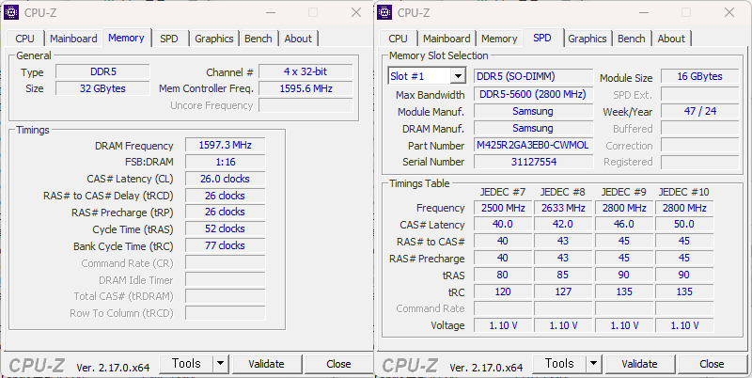Screen dimensions: 752x378
Task: Open the About tab in the right window
Action: 671,39
